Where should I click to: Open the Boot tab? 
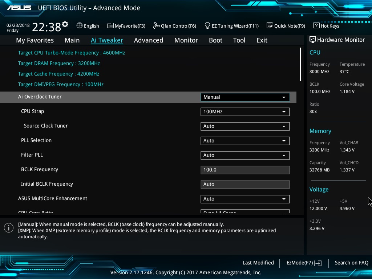click(x=216, y=40)
